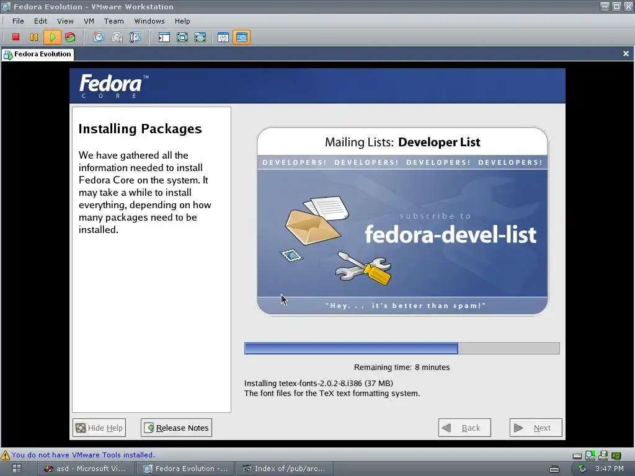Click the Back button in the installer
Screen dimensions: 635x476
(464, 428)
